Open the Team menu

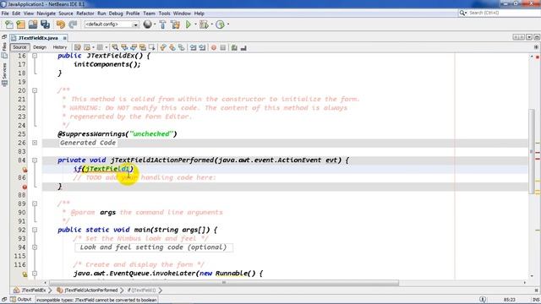(149, 14)
